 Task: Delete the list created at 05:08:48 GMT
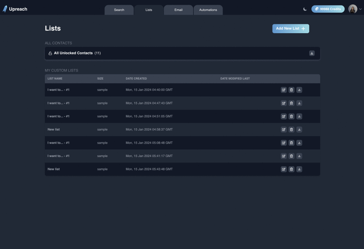[x=291, y=143]
